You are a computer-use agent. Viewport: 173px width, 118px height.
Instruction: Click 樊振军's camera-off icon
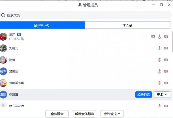pos(166,71)
